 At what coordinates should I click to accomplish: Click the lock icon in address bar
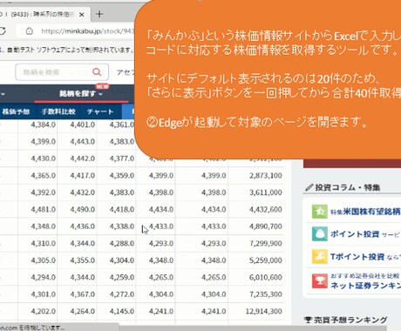point(29,30)
